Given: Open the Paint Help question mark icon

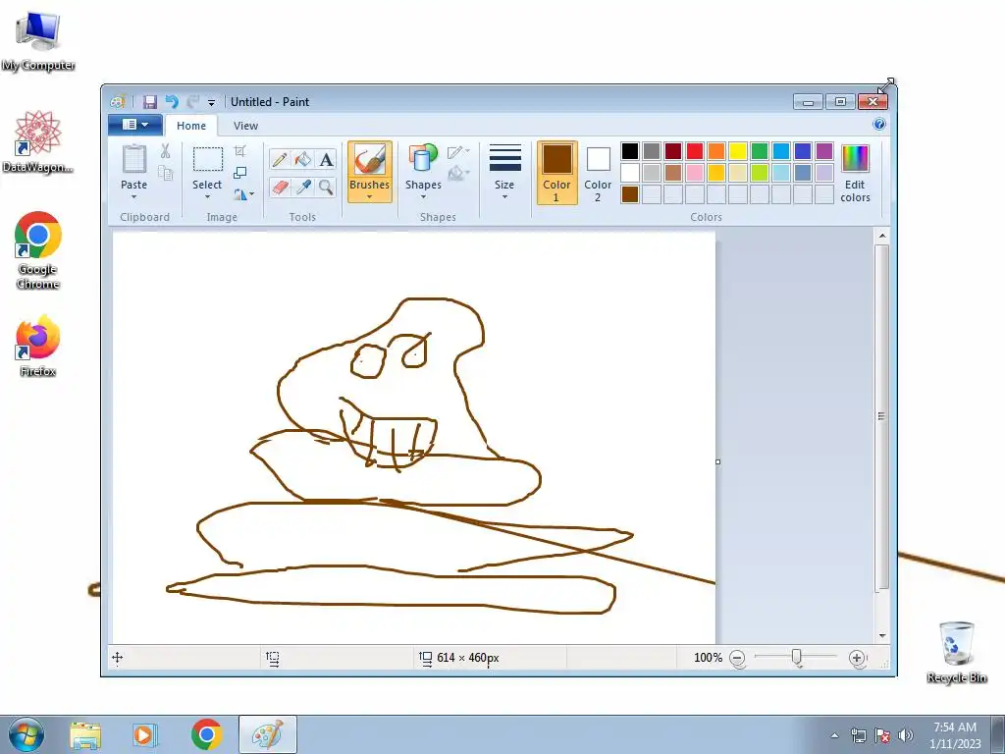Looking at the screenshot, I should pyautogui.click(x=879, y=125).
